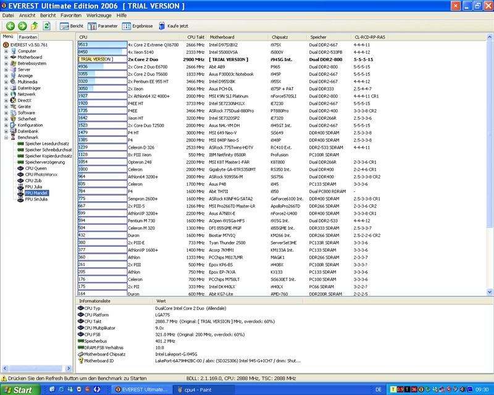The height and width of the screenshot is (395, 494).
Task: Expand the Multimedia tree node
Action: 6,82
